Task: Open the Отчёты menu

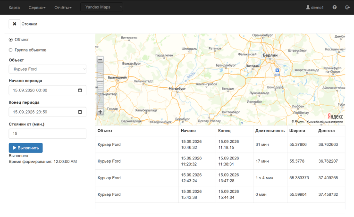Action: click(63, 8)
